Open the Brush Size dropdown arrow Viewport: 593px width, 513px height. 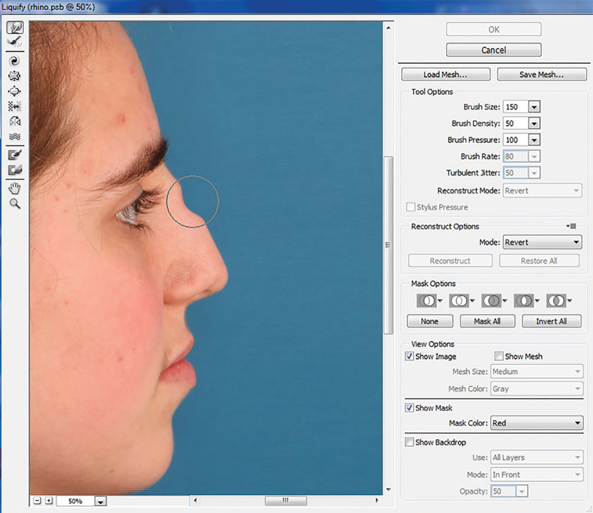[534, 107]
